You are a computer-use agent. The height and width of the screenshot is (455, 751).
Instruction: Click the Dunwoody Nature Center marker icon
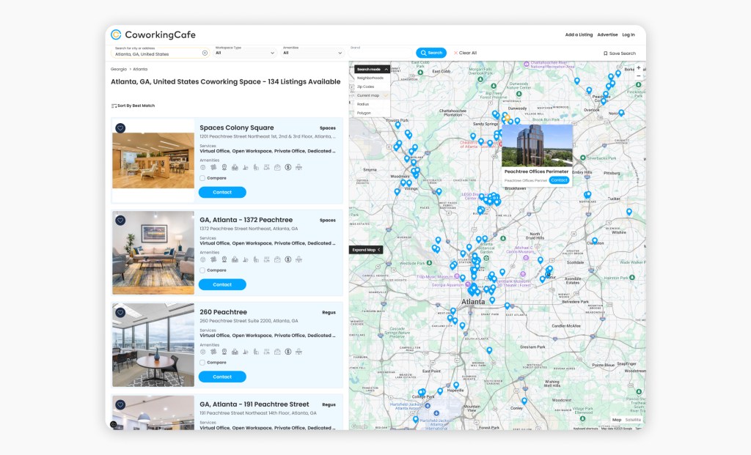pyautogui.click(x=519, y=94)
